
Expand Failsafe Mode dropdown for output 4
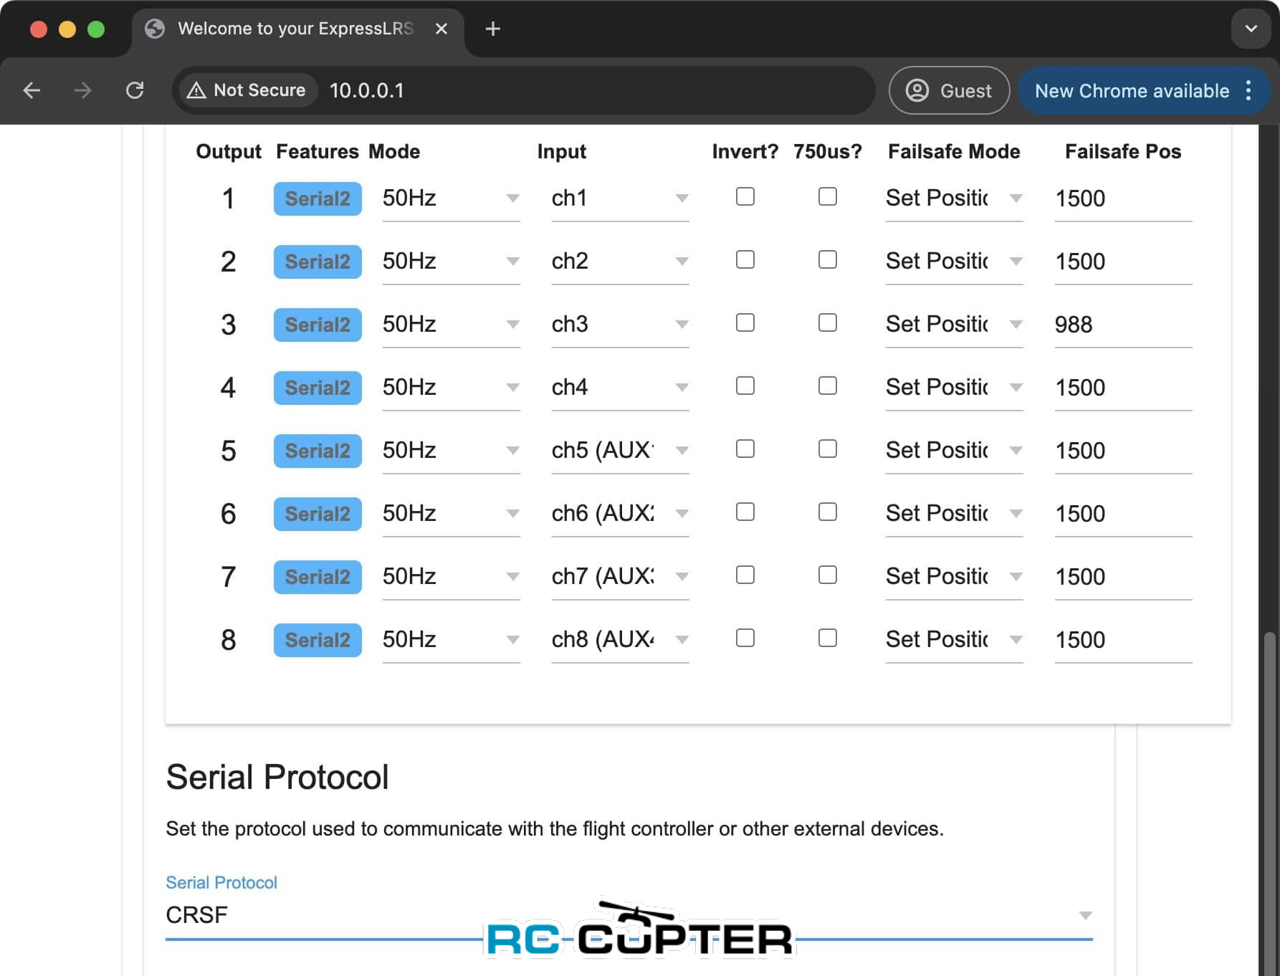coord(953,388)
